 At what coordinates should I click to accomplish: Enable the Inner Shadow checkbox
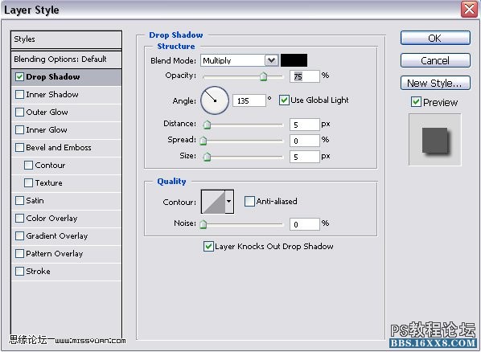pos(19,95)
